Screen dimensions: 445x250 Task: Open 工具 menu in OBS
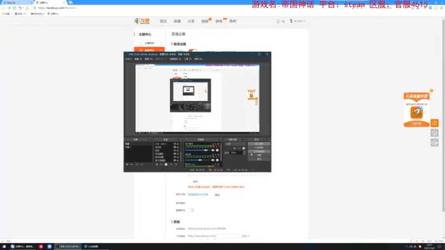pyautogui.click(x=188, y=59)
